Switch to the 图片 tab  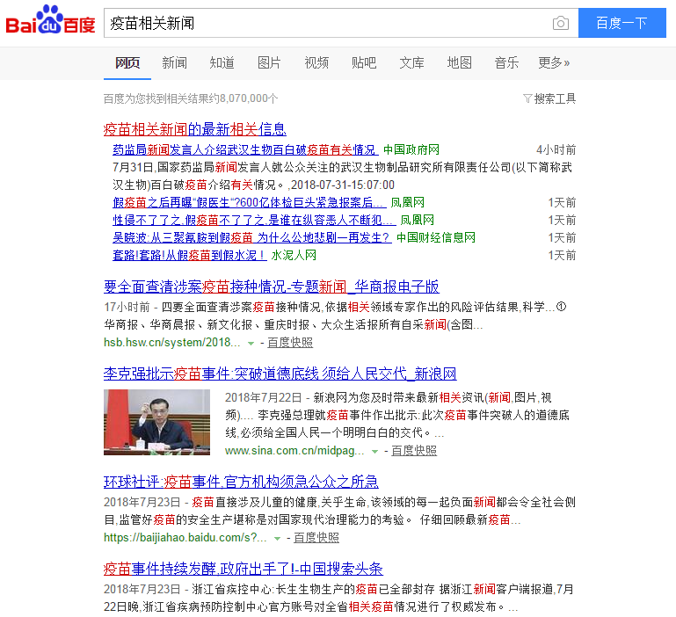pos(270,63)
